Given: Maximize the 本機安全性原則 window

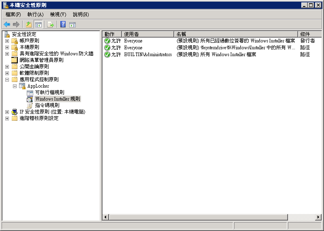Looking at the screenshot, I should click(311, 5).
